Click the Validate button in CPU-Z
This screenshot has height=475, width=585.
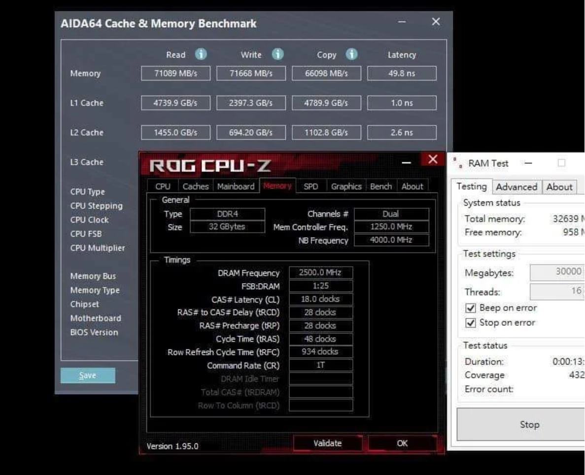click(x=328, y=443)
